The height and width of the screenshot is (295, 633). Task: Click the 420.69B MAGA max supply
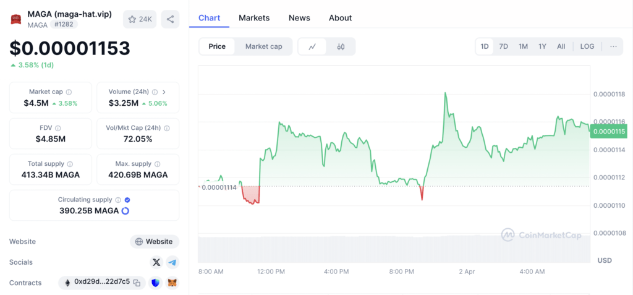(138, 175)
